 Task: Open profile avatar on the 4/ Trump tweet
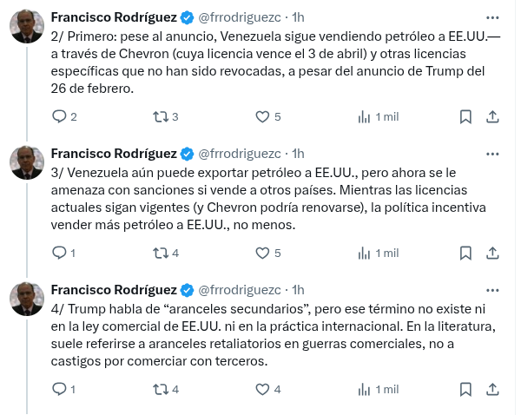click(x=27, y=299)
